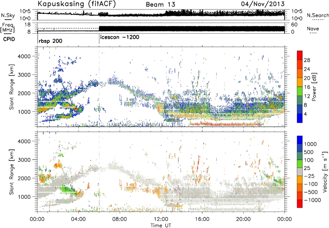Pick the blue top segment of velocity colorbar

coord(300,140)
